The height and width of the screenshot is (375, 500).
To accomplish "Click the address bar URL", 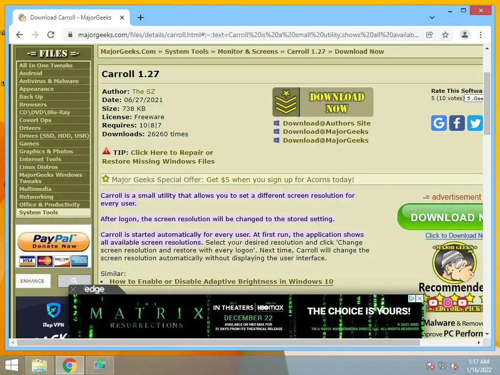I will pos(249,35).
